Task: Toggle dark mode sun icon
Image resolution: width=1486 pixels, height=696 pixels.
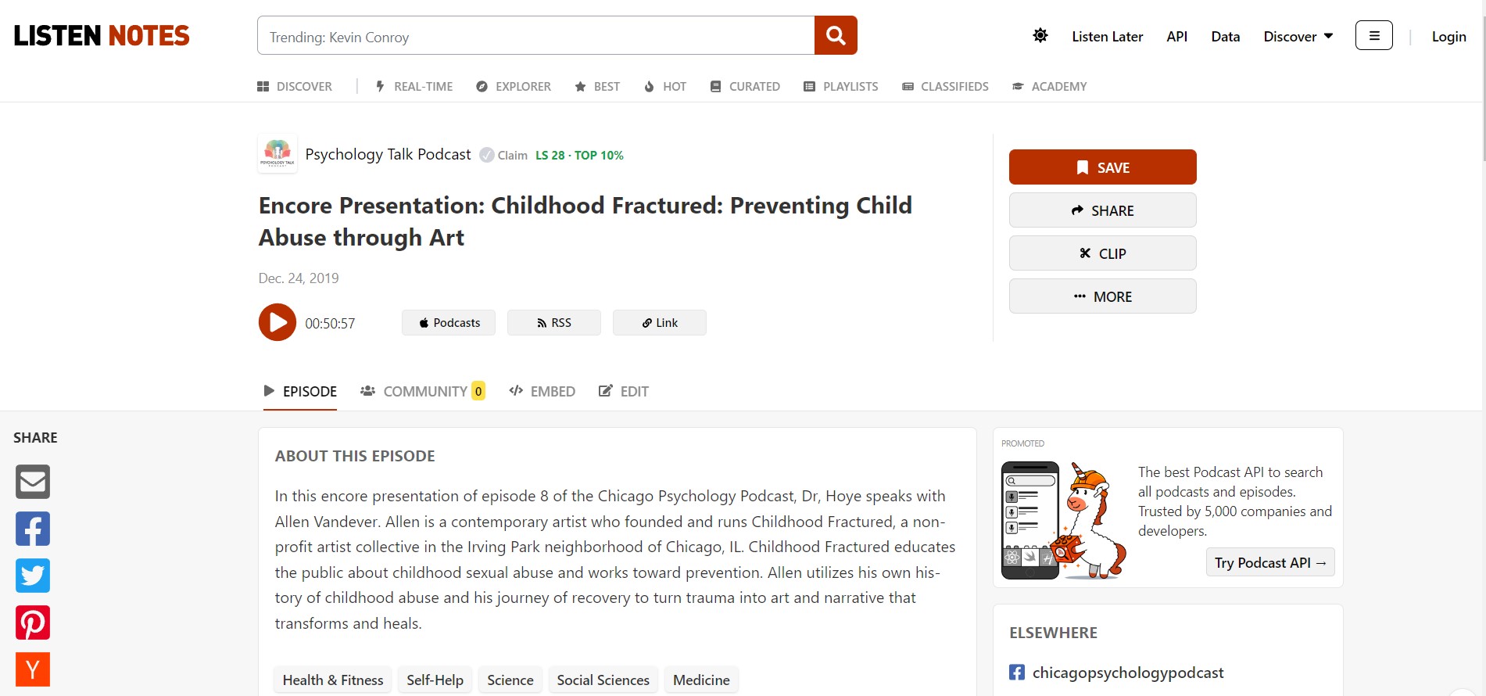Action: [1040, 36]
